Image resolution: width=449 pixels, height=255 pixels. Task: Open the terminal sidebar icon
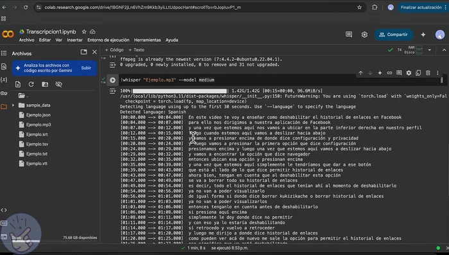pos(4,236)
